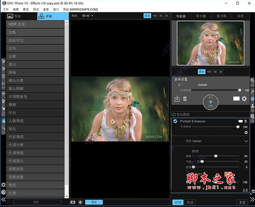Screen dimensions: 255x207
Task: Select the Zoom magnifier tool
Action: pyautogui.click(x=3, y=128)
